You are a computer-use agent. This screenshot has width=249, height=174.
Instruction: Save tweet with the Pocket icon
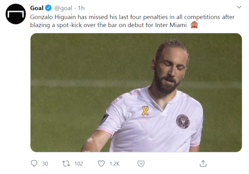coord(141,163)
